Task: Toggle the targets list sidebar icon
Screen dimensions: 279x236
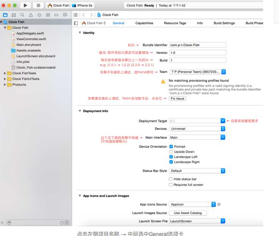Action: tap(76, 23)
